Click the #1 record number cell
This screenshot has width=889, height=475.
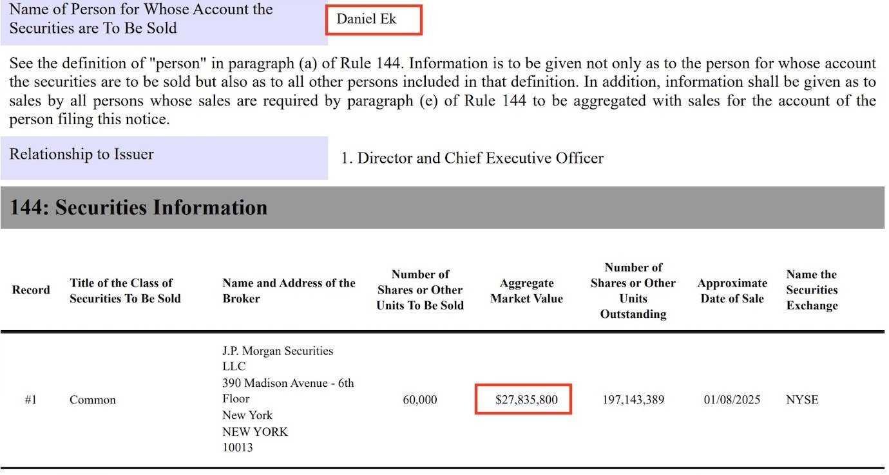click(31, 400)
